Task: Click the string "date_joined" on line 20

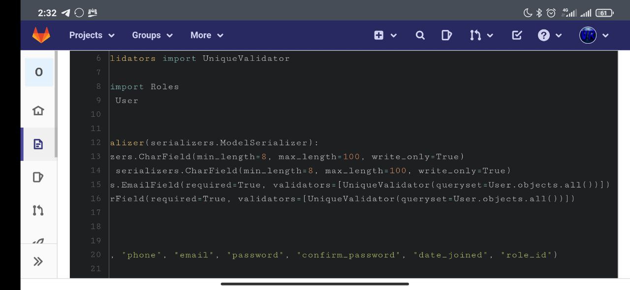Action: pos(451,255)
